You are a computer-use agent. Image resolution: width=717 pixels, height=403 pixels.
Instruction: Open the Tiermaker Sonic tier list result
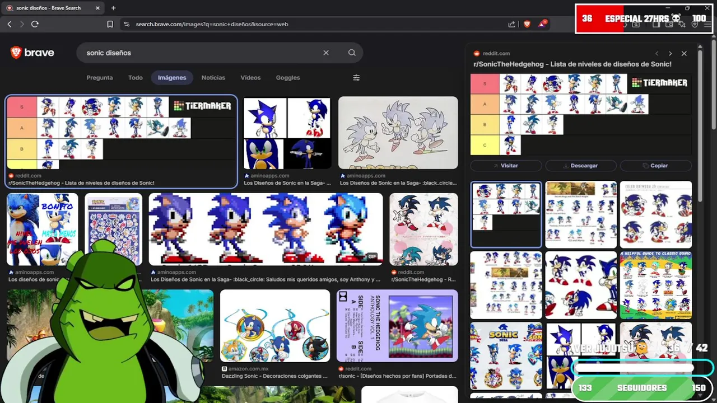[122, 133]
